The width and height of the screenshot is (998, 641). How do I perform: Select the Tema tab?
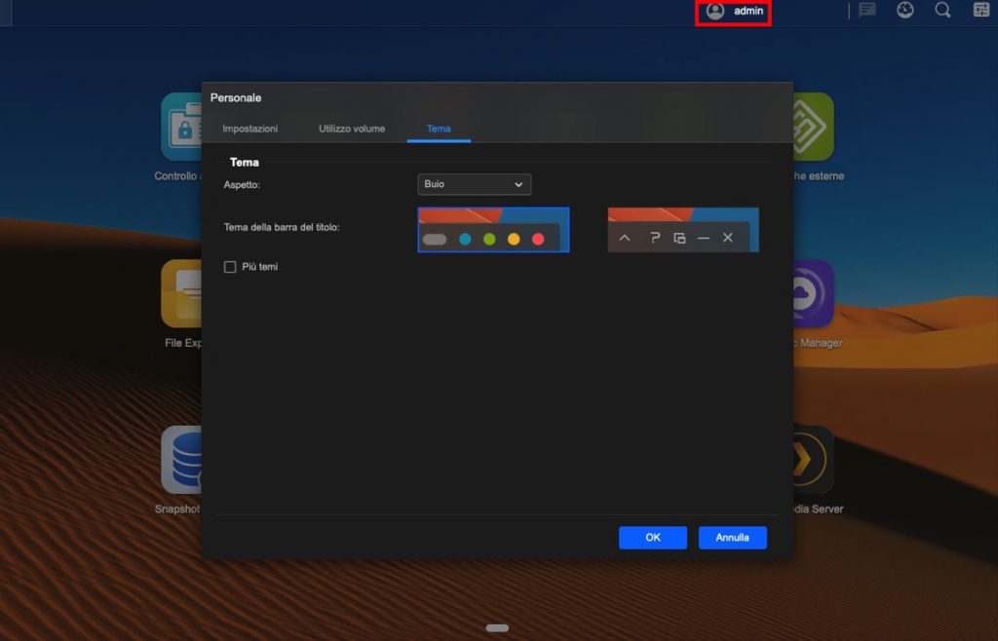click(439, 129)
